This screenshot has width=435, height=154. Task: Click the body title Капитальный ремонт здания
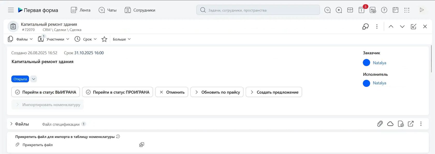pos(42,61)
